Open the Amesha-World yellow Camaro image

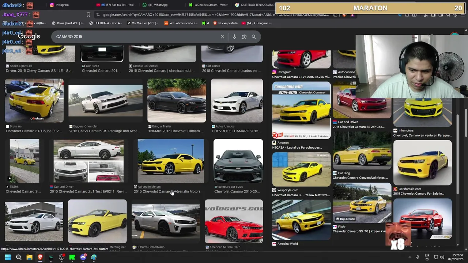[x=301, y=220]
